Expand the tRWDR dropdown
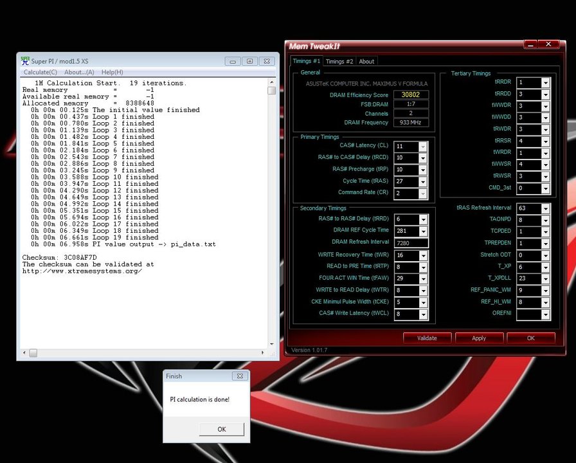 (x=546, y=129)
